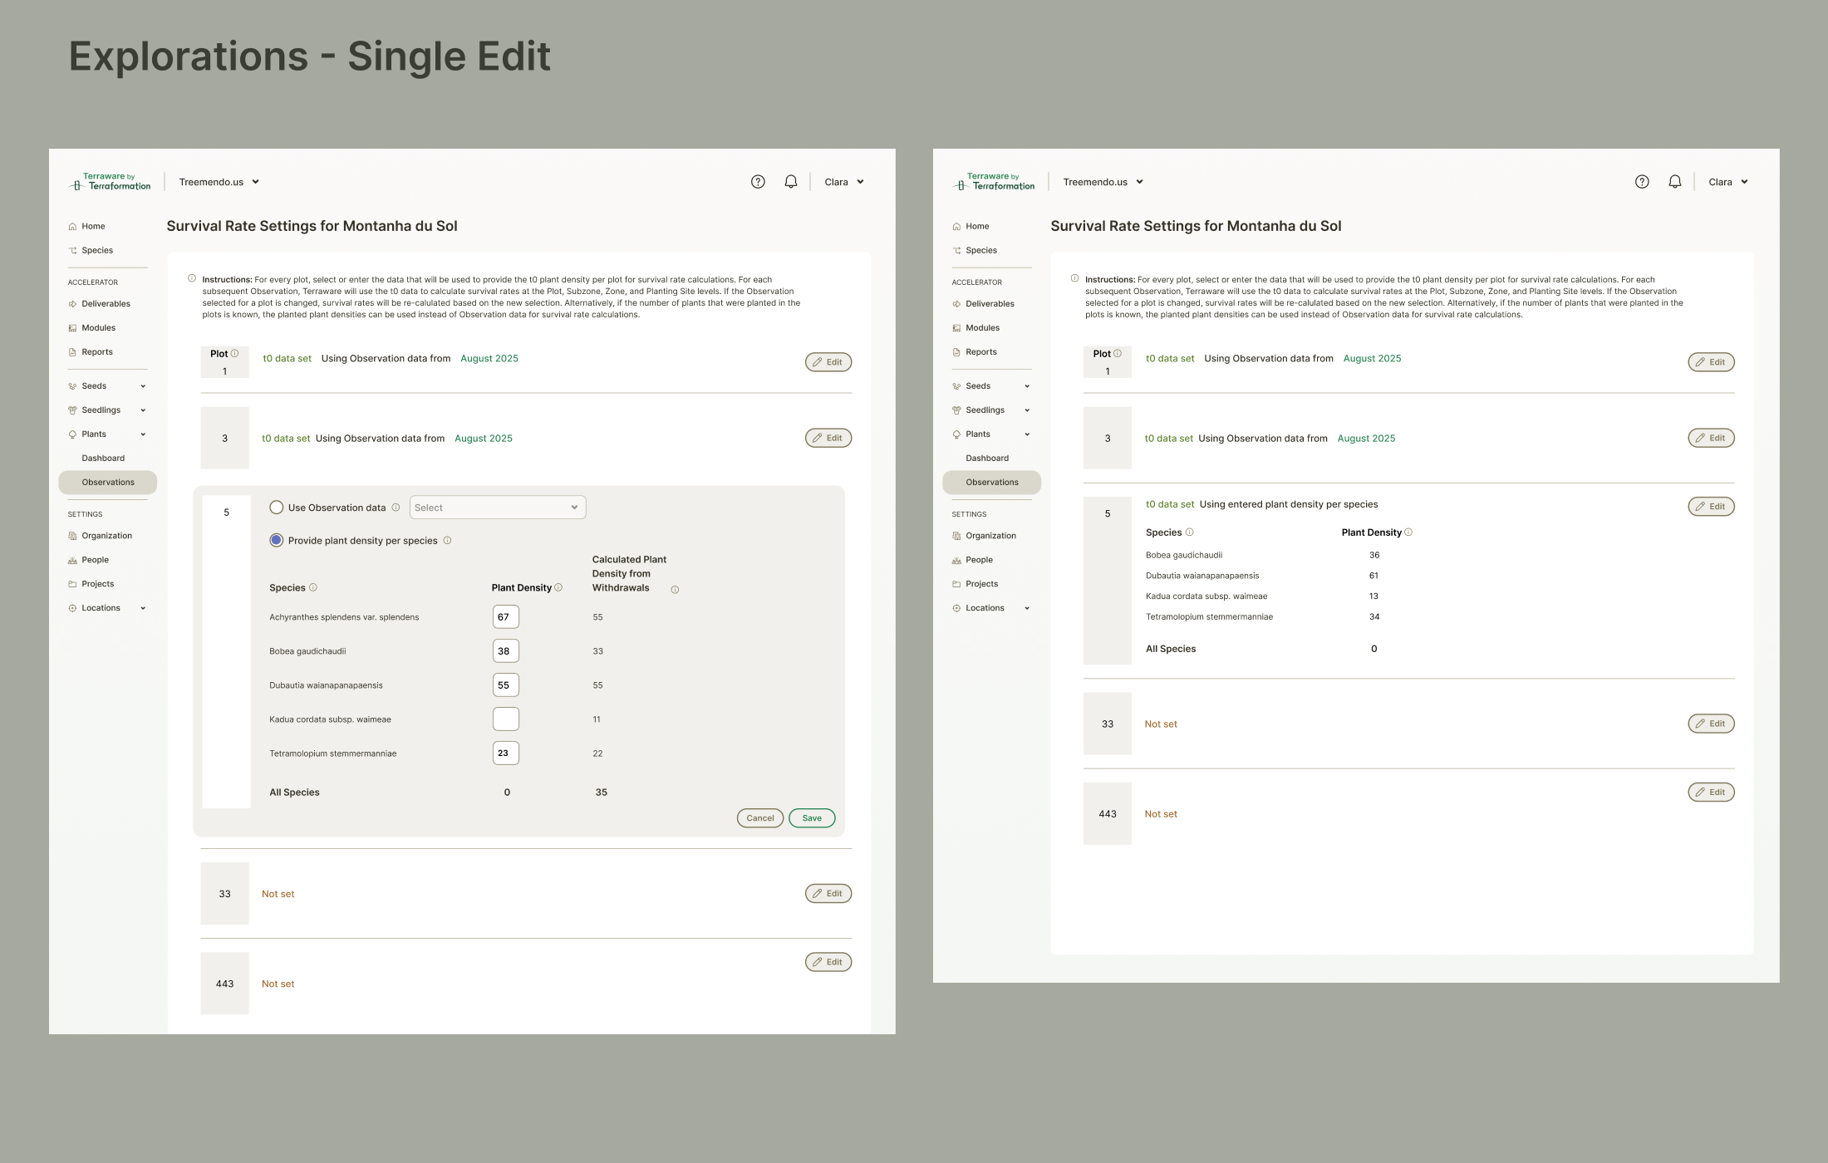Select Provide plant density per species radio

[x=277, y=541]
